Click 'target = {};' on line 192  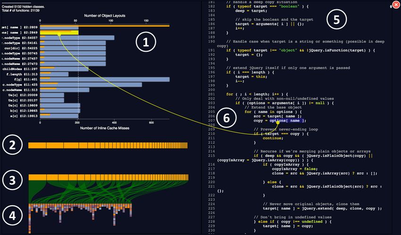[x=249, y=55]
